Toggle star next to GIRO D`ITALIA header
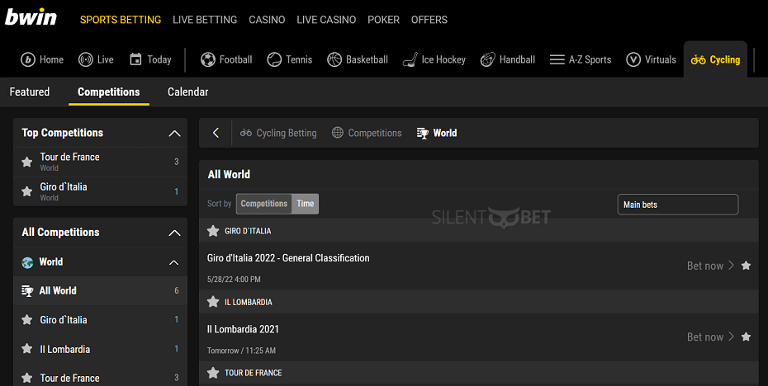Screen dimensions: 768x386 coord(213,231)
